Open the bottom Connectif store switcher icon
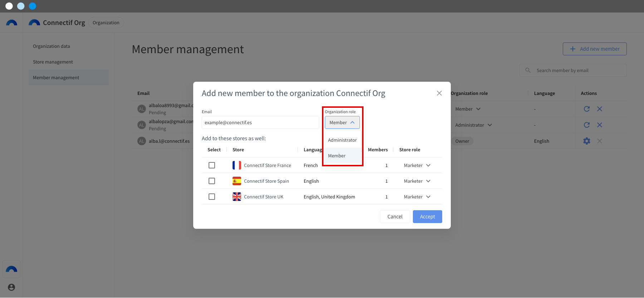 [x=11, y=269]
